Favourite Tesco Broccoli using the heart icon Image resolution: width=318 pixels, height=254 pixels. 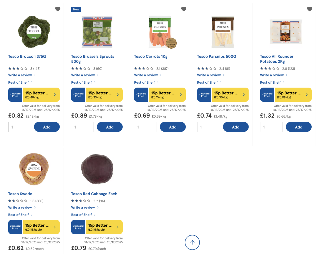(x=58, y=9)
